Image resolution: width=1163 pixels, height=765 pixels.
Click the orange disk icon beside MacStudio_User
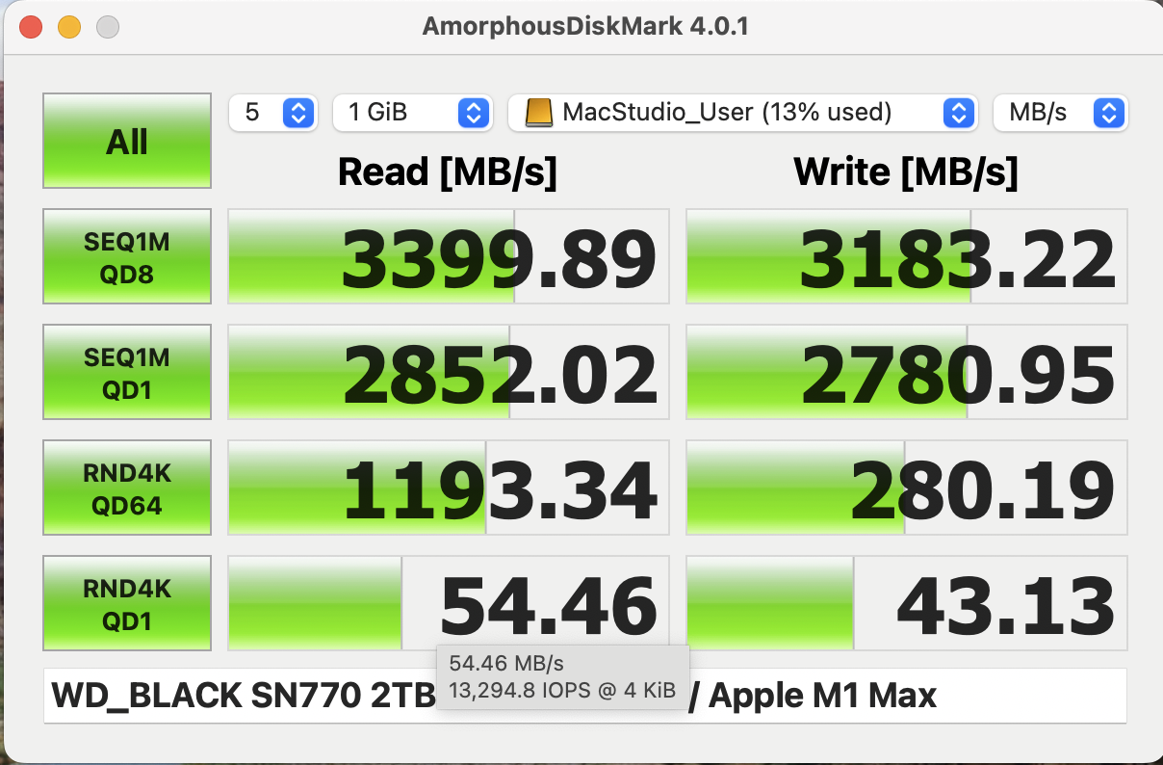(539, 113)
